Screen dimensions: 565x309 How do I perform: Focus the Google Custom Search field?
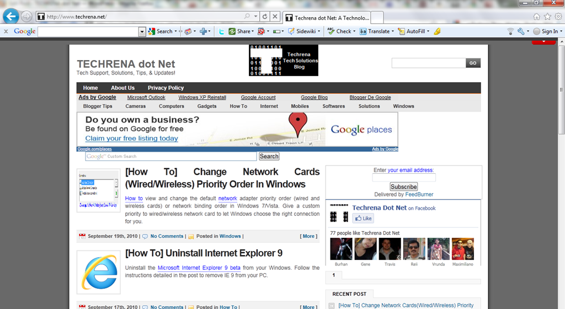pyautogui.click(x=171, y=156)
